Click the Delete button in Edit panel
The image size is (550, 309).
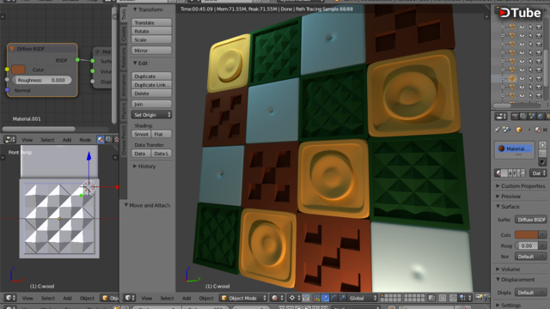(151, 94)
